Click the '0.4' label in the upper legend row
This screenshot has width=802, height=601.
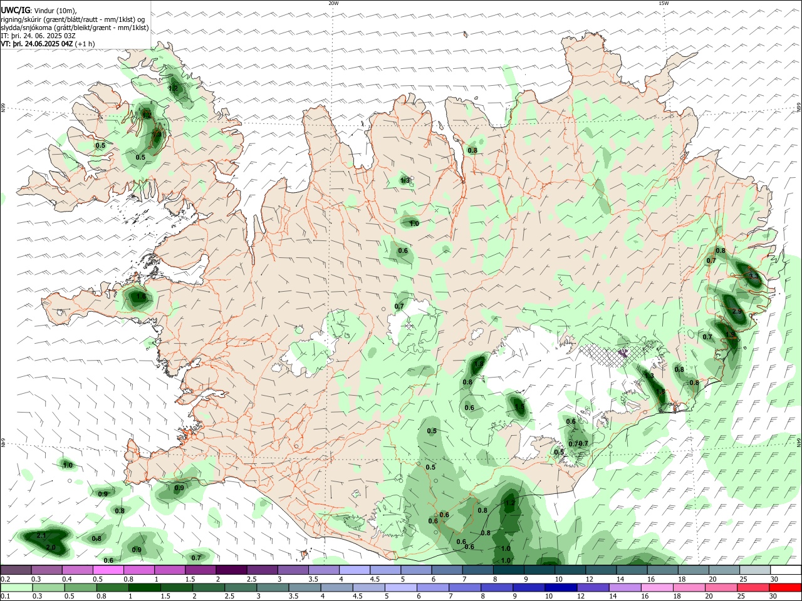coord(67,579)
